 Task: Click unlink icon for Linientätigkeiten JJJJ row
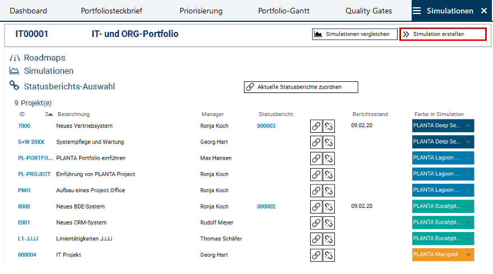tap(329, 239)
